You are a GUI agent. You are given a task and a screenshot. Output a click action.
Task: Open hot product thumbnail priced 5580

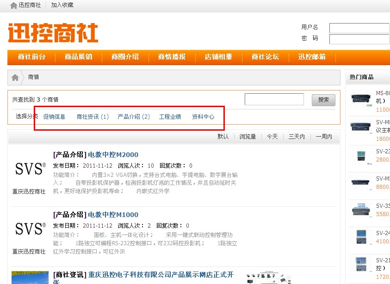(x=361, y=210)
